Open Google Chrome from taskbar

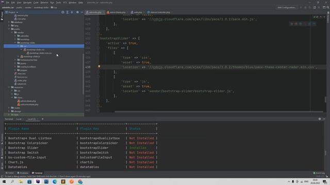[x=80, y=181]
